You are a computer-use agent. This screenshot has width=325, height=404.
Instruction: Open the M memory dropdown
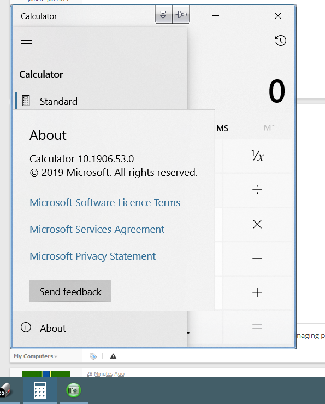[269, 127]
